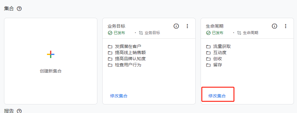The height and width of the screenshot is (113, 297).
Task: Select the 留存 folder
Action: click(214, 65)
